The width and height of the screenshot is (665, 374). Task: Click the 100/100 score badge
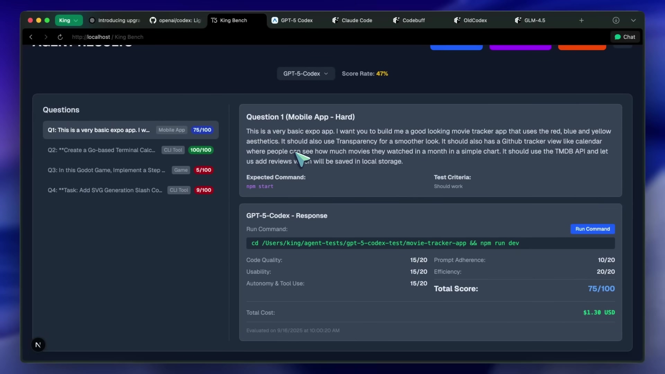click(x=201, y=150)
